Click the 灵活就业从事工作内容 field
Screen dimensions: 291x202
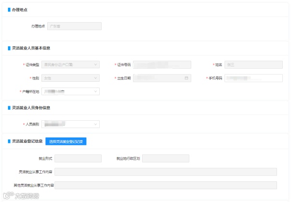tap(166, 172)
